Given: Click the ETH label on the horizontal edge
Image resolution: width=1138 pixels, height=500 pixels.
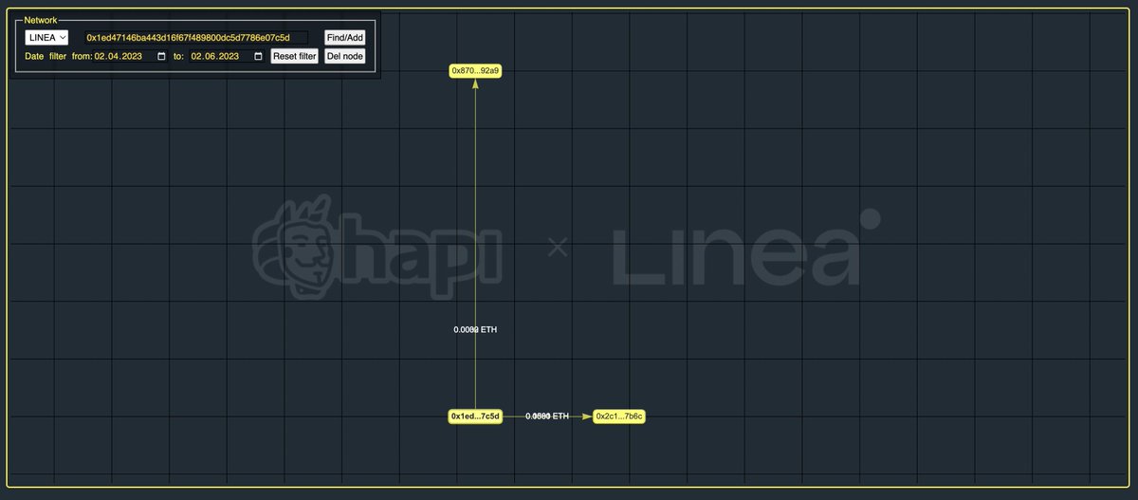Looking at the screenshot, I should 548,417.
